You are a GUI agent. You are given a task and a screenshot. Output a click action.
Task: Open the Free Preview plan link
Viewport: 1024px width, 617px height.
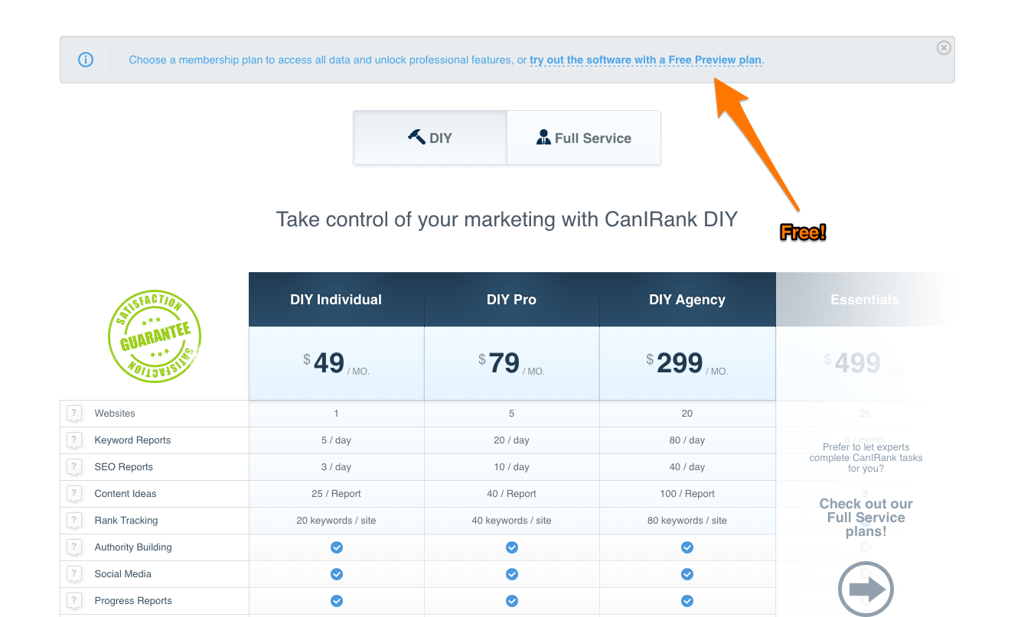646,60
